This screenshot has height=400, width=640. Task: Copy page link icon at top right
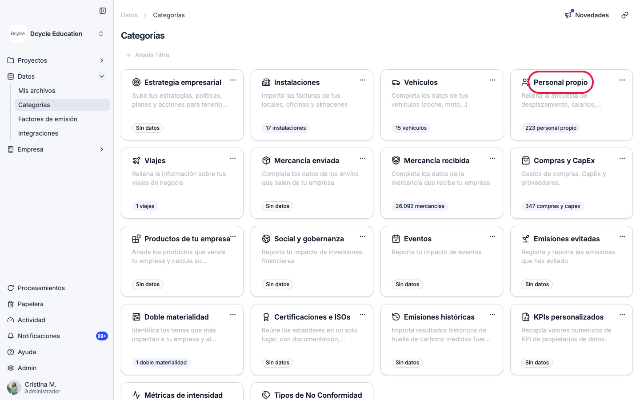coord(625,15)
